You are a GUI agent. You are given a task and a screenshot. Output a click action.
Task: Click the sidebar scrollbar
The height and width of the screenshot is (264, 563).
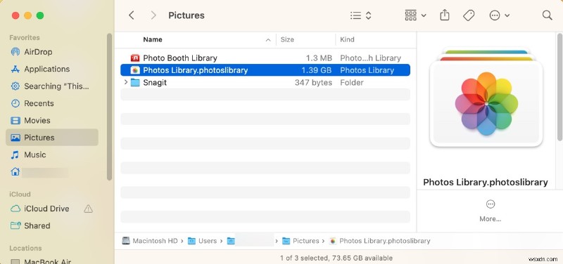click(x=109, y=107)
